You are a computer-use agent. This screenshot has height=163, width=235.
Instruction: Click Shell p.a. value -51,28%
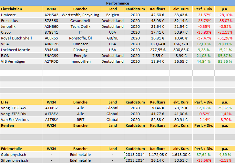225,38
